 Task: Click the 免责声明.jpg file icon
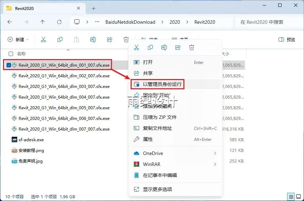point(14,161)
